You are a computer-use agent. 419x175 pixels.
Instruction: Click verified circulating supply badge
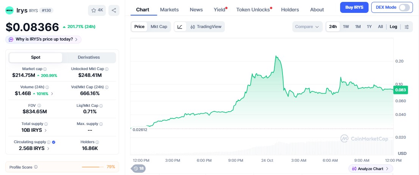54,142
